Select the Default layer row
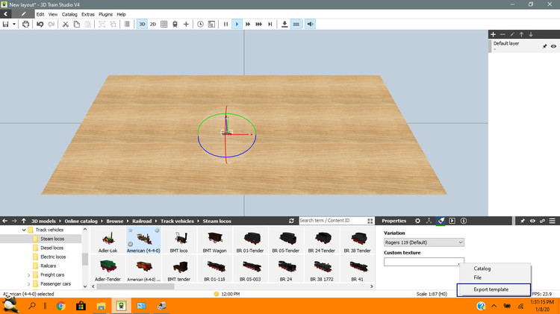The image size is (560, 314). (523, 45)
